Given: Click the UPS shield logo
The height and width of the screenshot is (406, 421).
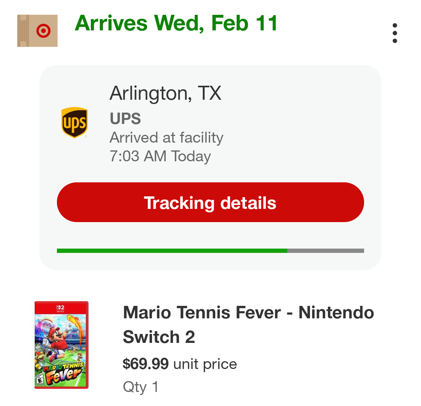Looking at the screenshot, I should click(x=74, y=123).
